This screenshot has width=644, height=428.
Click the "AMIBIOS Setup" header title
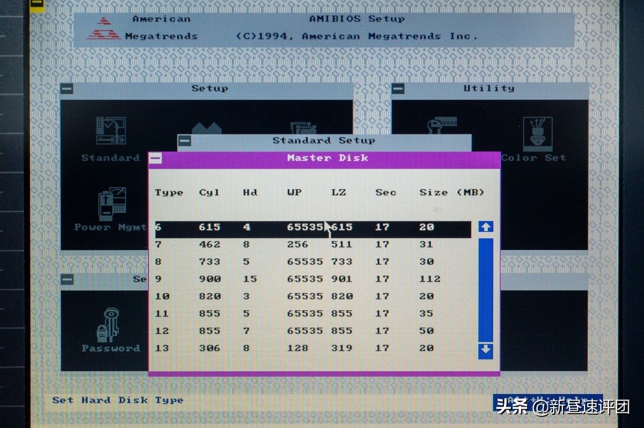[357, 19]
